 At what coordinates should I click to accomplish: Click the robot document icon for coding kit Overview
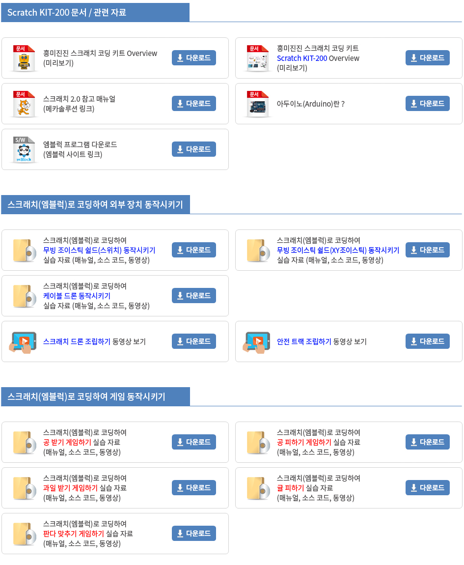point(24,58)
